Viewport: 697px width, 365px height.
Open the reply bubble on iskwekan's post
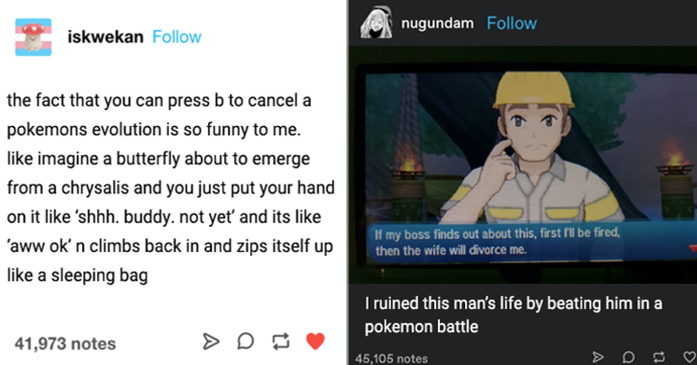tap(245, 342)
